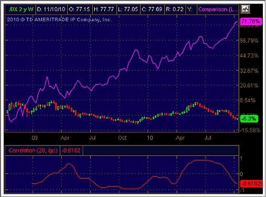Click the close price C: 77.69
The width and height of the screenshot is (266, 197).
[152, 9]
